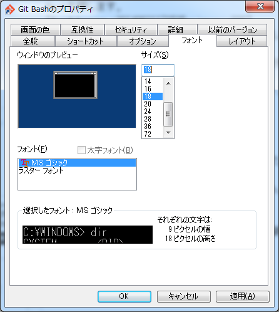Viewport: 279px width, 312px height.
Task: Click the Git Bash title bar icon
Action: (x=10, y=9)
